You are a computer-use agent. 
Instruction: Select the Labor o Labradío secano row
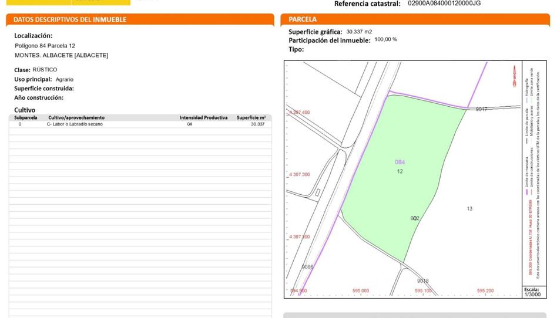click(140, 124)
